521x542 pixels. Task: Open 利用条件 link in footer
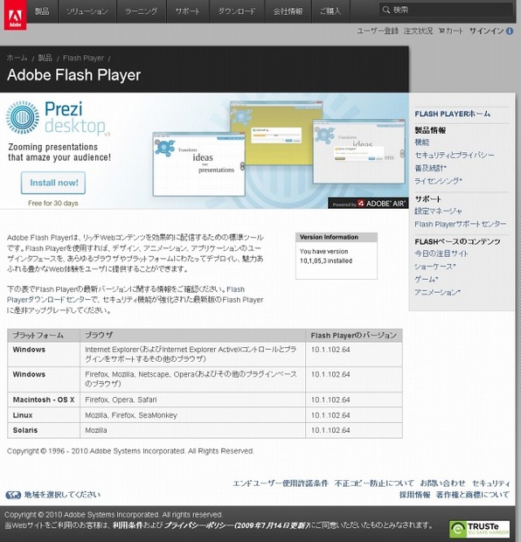[128, 525]
